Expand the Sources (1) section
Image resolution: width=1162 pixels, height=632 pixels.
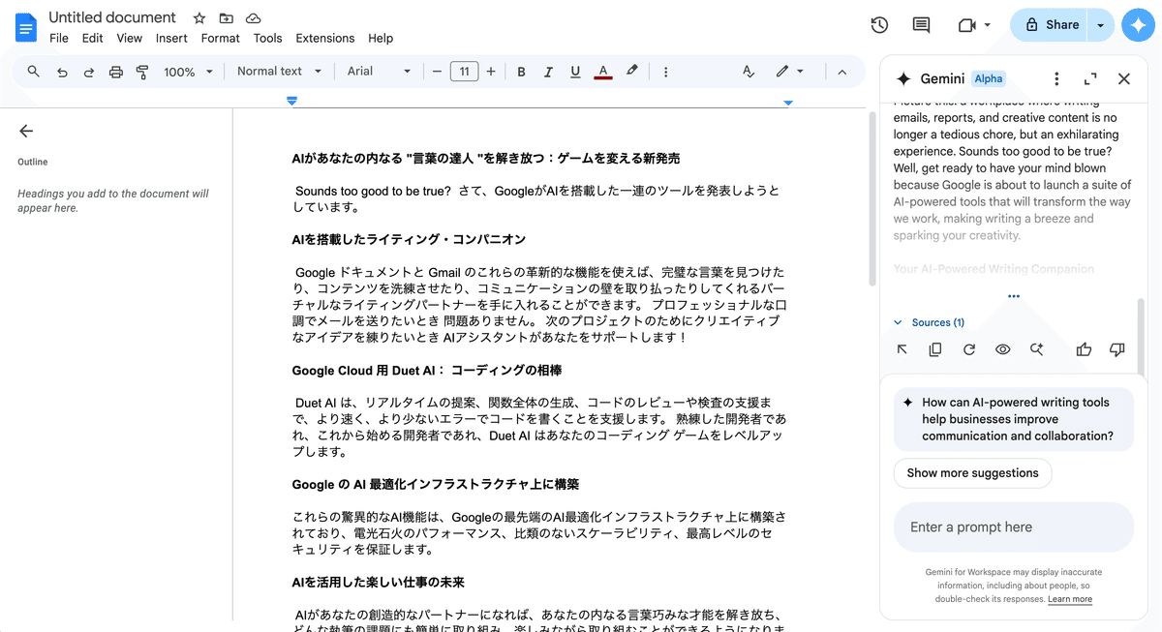coord(930,322)
